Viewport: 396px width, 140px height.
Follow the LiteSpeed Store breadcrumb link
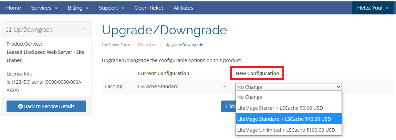pyautogui.click(x=116, y=45)
